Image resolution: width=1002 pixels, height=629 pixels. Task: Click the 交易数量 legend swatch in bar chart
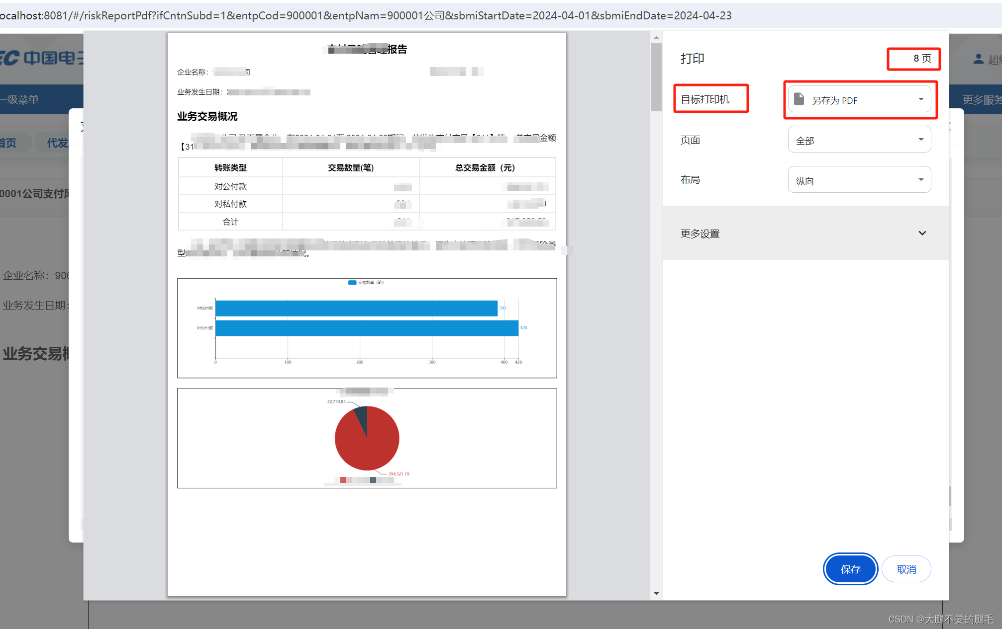352,282
